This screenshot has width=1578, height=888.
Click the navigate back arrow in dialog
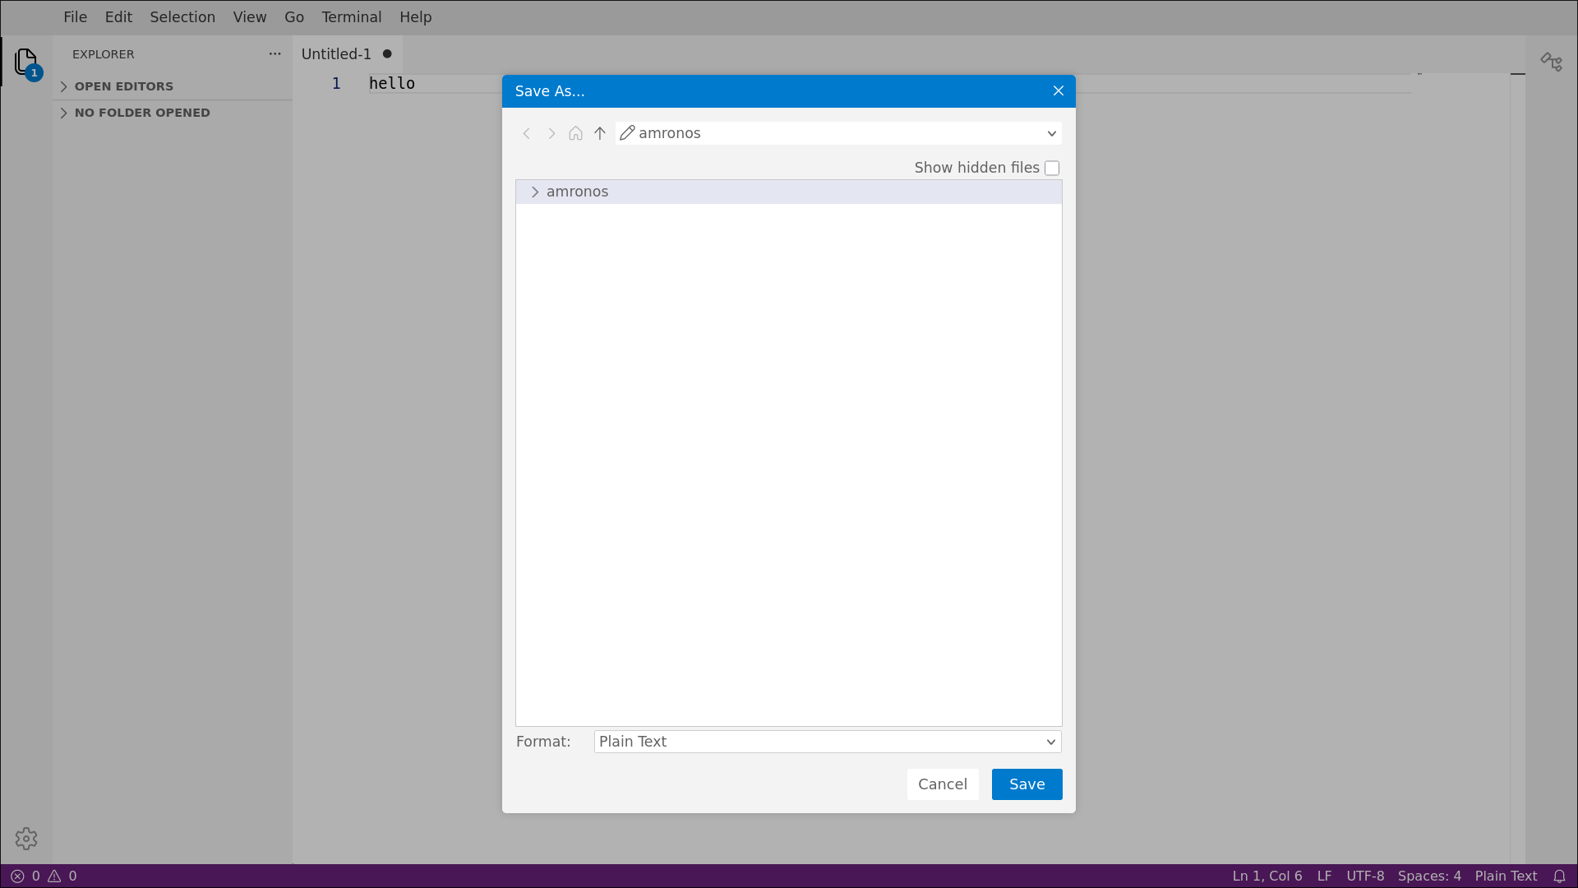527,133
